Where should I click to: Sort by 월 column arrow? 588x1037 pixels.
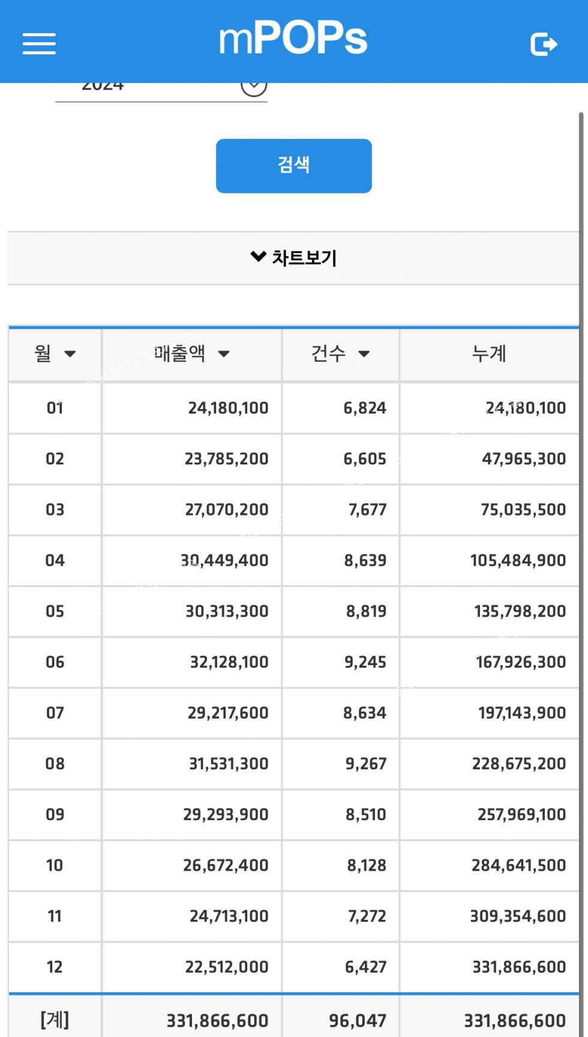pos(70,354)
